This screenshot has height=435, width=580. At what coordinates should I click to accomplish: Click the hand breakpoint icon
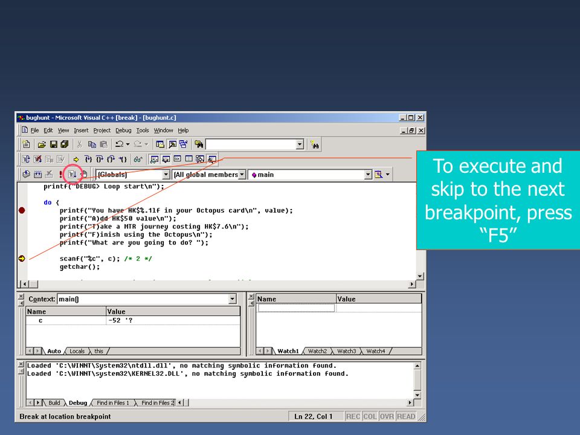[x=85, y=174]
